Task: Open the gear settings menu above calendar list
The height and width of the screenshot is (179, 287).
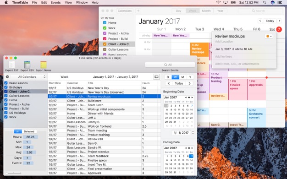Action: (x=7, y=77)
